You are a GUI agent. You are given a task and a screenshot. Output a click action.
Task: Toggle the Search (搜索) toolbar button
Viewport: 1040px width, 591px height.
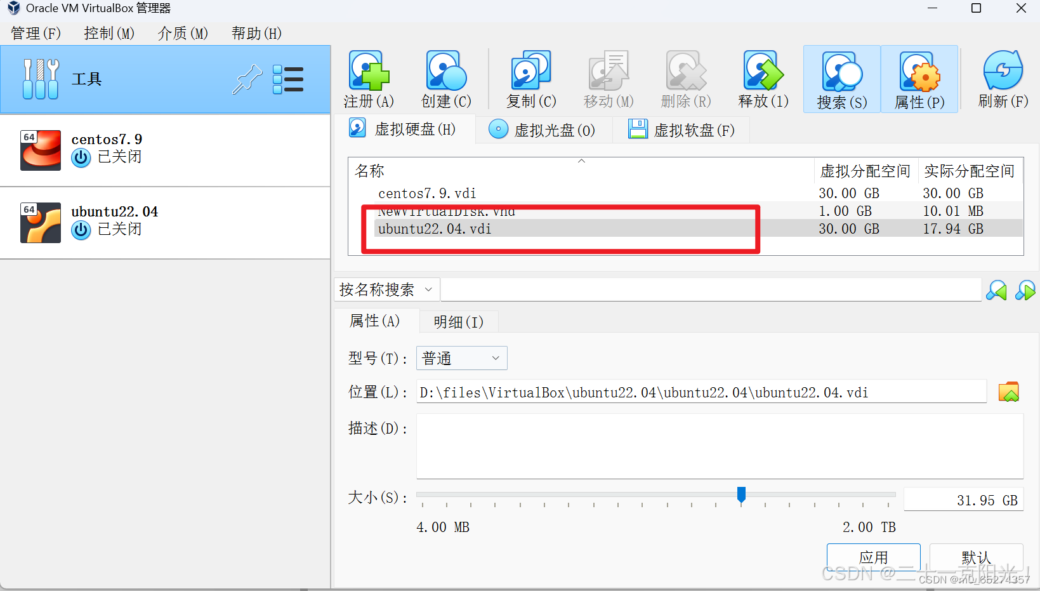point(841,79)
